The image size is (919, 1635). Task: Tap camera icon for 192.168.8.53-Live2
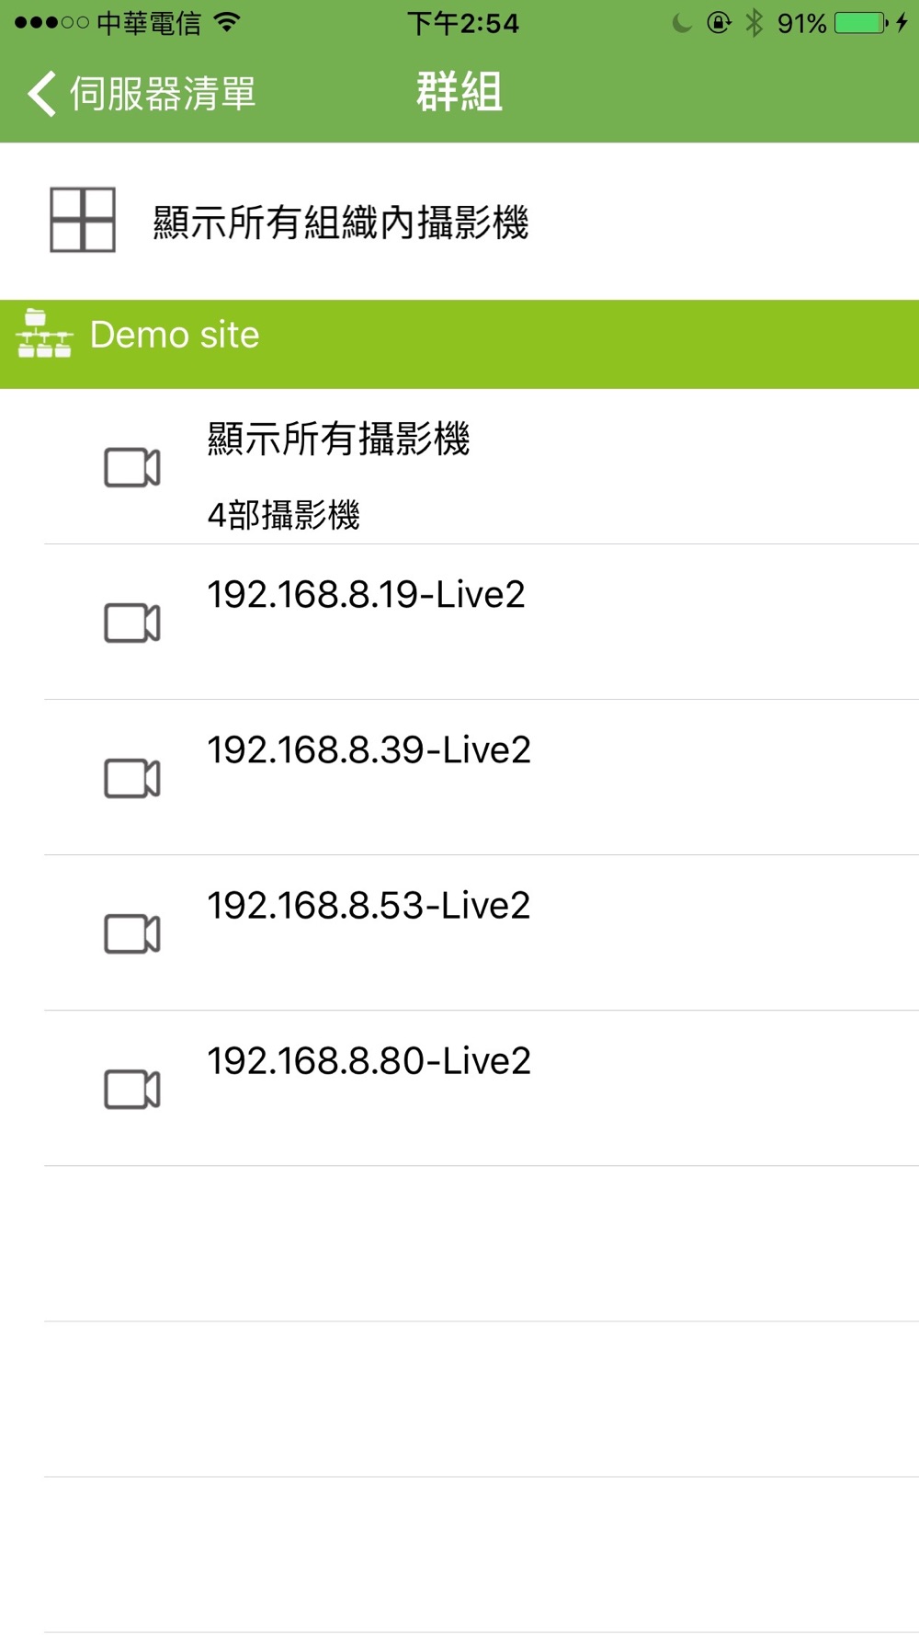[x=132, y=934]
